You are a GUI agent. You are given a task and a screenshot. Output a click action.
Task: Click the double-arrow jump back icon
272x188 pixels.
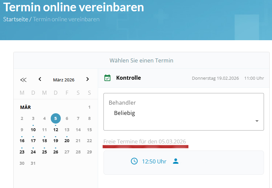(23, 80)
